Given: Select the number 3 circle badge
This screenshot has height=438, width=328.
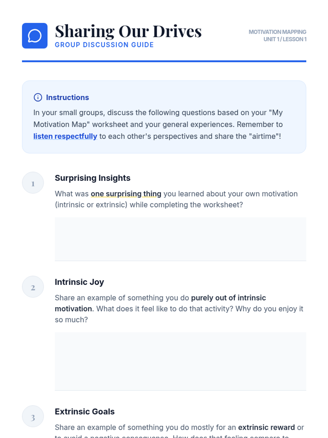Looking at the screenshot, I should click(x=33, y=416).
